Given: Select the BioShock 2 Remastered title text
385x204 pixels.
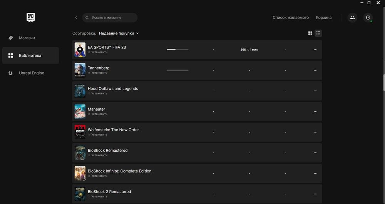Looking at the screenshot, I should click(109, 191).
